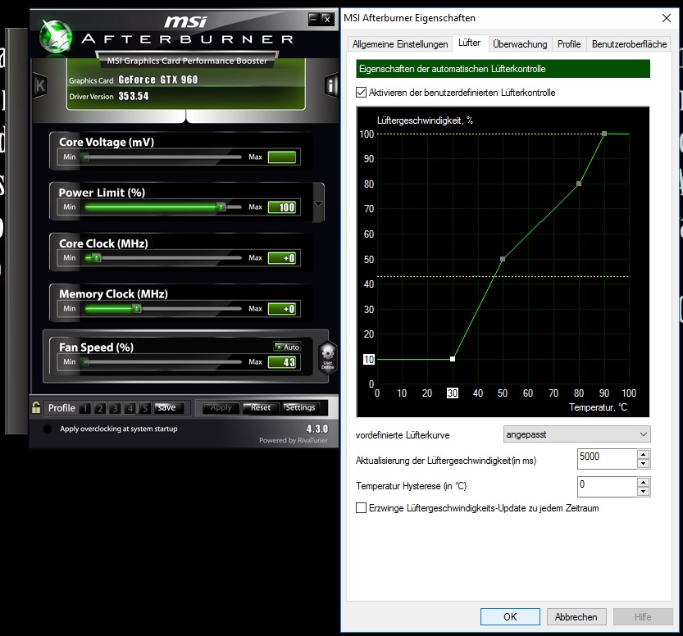Screen dimensions: 683x636
Task: Click the Fan Speed slider handle
Action: tap(85, 361)
